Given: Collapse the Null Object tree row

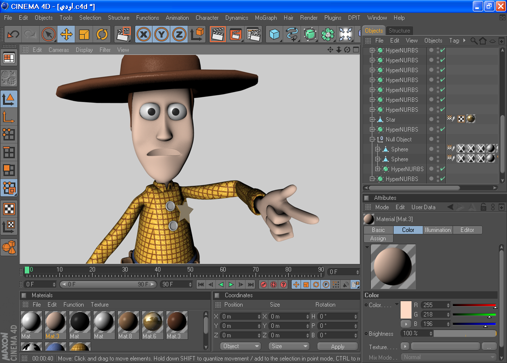Looking at the screenshot, I should pos(372,139).
